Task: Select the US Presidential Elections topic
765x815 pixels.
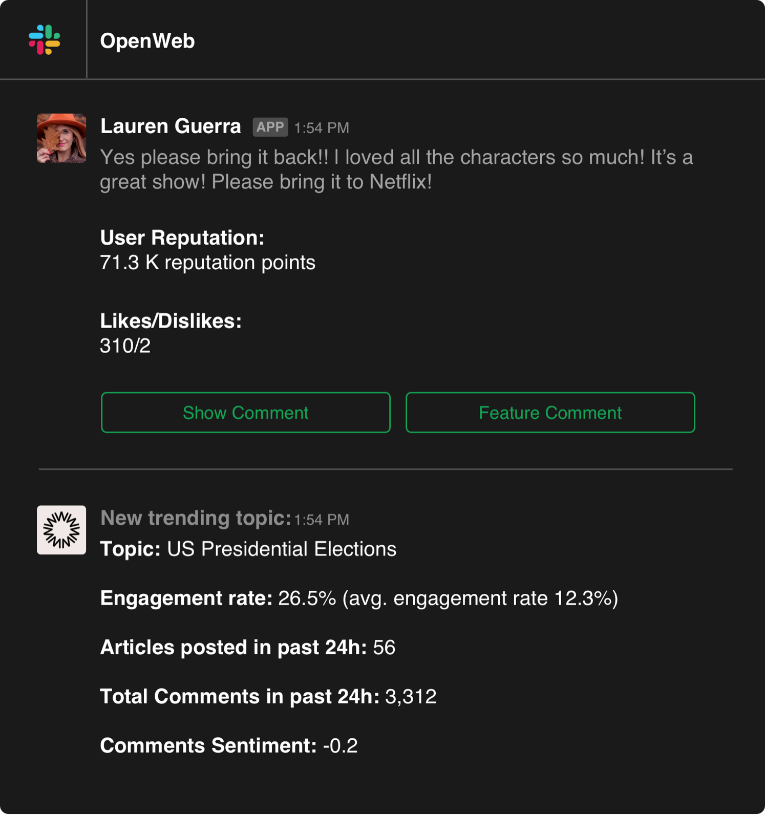Action: [x=282, y=549]
